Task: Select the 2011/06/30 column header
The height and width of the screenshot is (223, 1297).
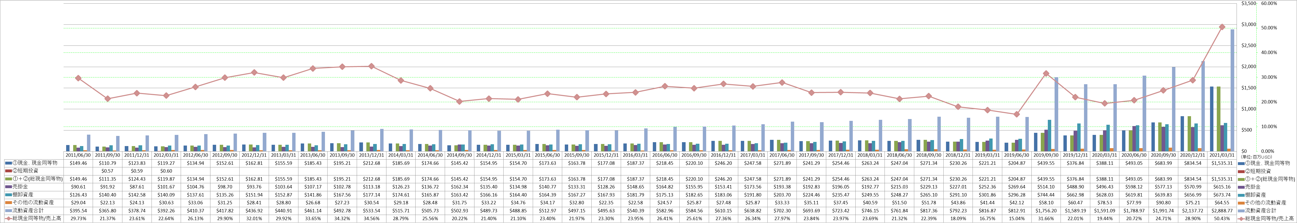Action: pyautogui.click(x=78, y=156)
